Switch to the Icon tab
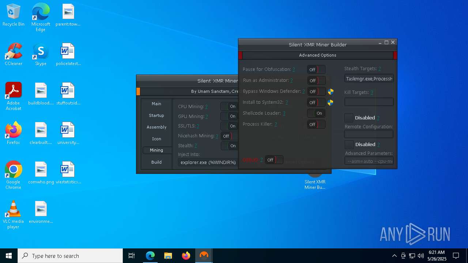The width and height of the screenshot is (468, 263). 156,139
